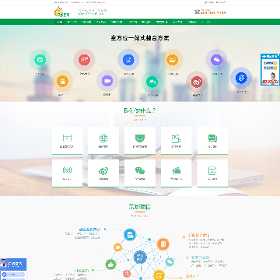Click the orange fruit company logo
Screen dimensions: 280x280
[x=61, y=12]
